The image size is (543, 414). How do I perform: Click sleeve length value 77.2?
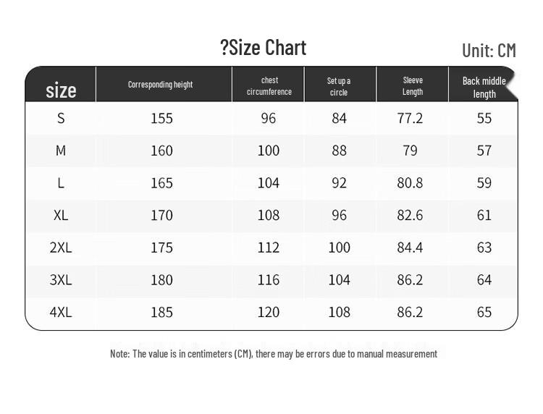(x=410, y=118)
